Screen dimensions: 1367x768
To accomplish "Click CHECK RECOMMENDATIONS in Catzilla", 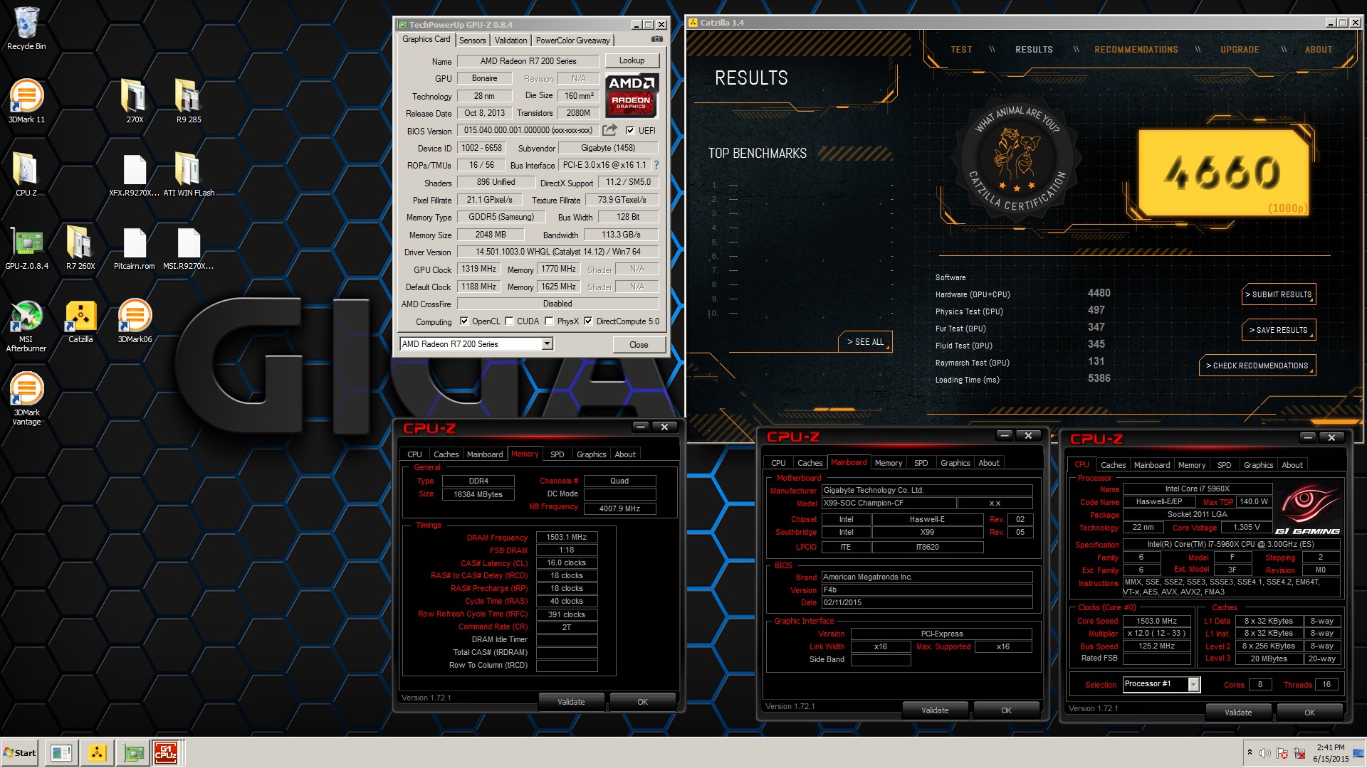I will click(x=1257, y=366).
